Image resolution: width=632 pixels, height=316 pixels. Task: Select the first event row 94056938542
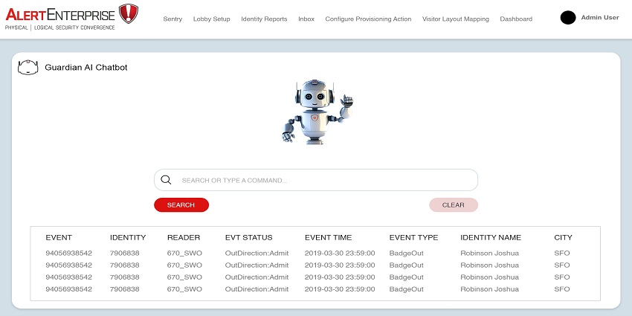click(69, 253)
